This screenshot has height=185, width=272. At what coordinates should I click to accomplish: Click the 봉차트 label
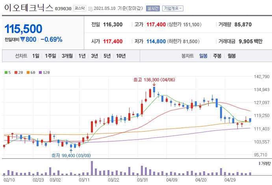[x=187, y=56]
